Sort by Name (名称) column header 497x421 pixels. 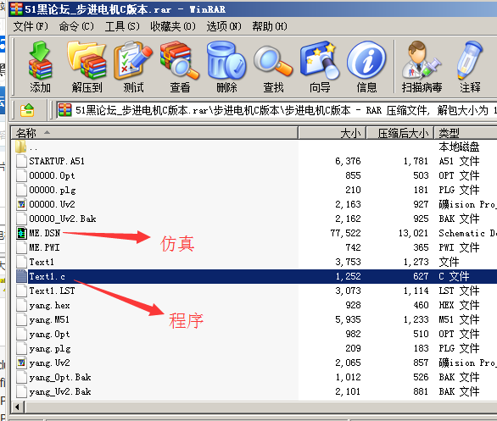click(x=154, y=133)
